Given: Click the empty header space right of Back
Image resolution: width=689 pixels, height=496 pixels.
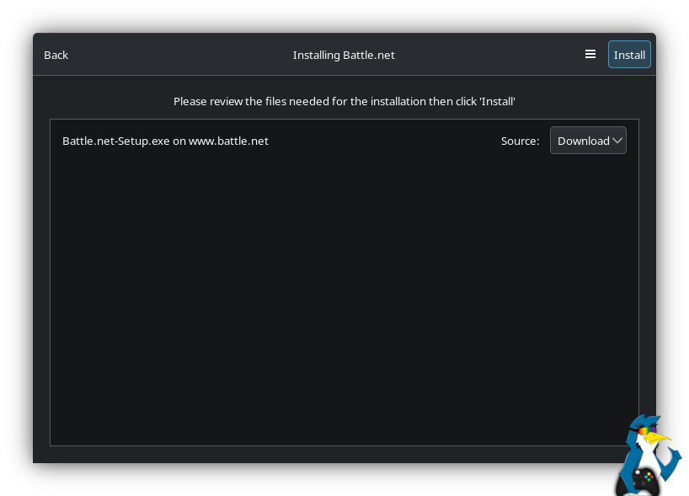Looking at the screenshot, I should (x=168, y=55).
